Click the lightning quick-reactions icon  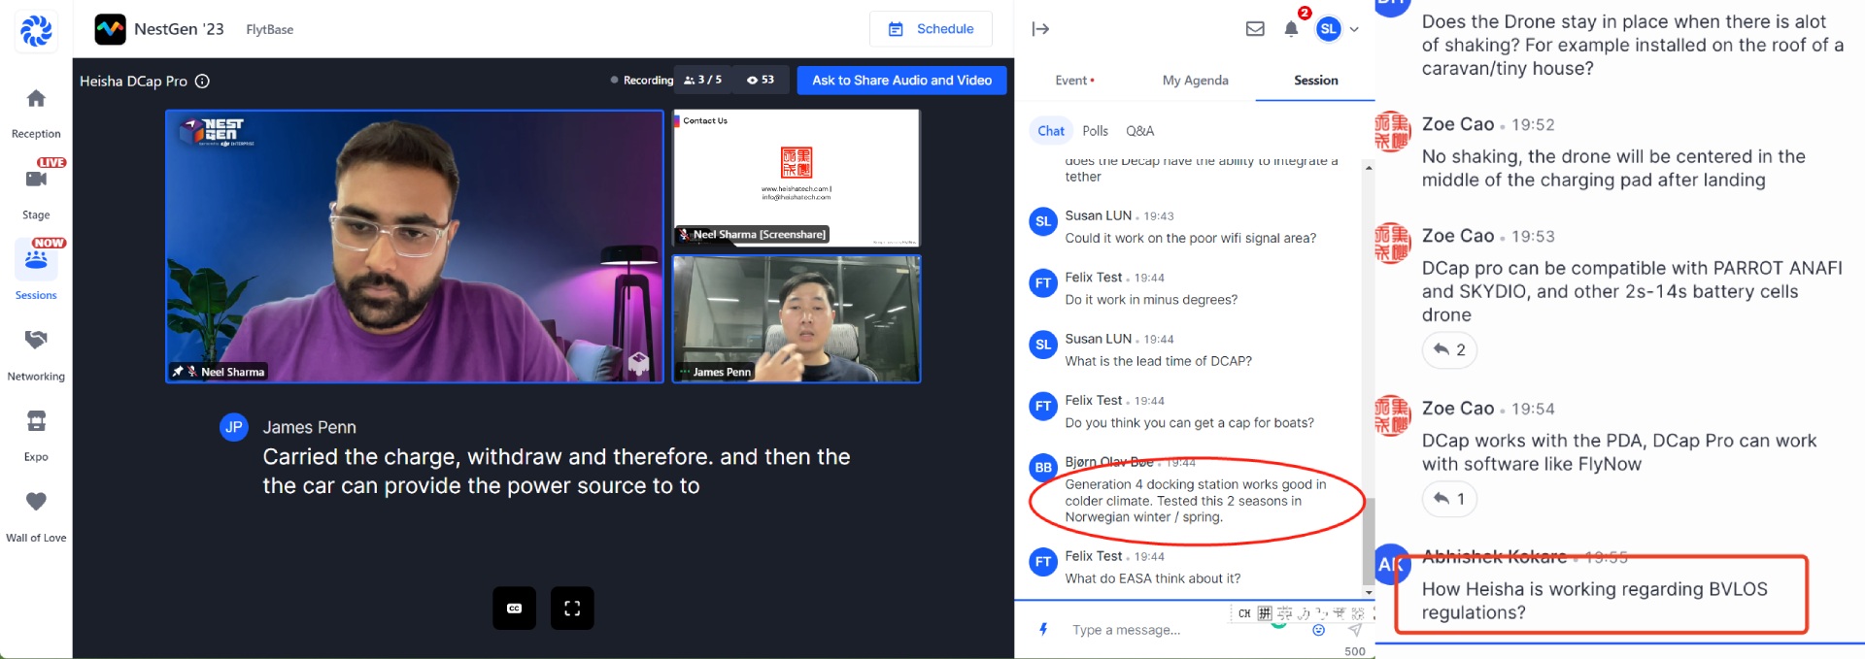[x=1043, y=629]
